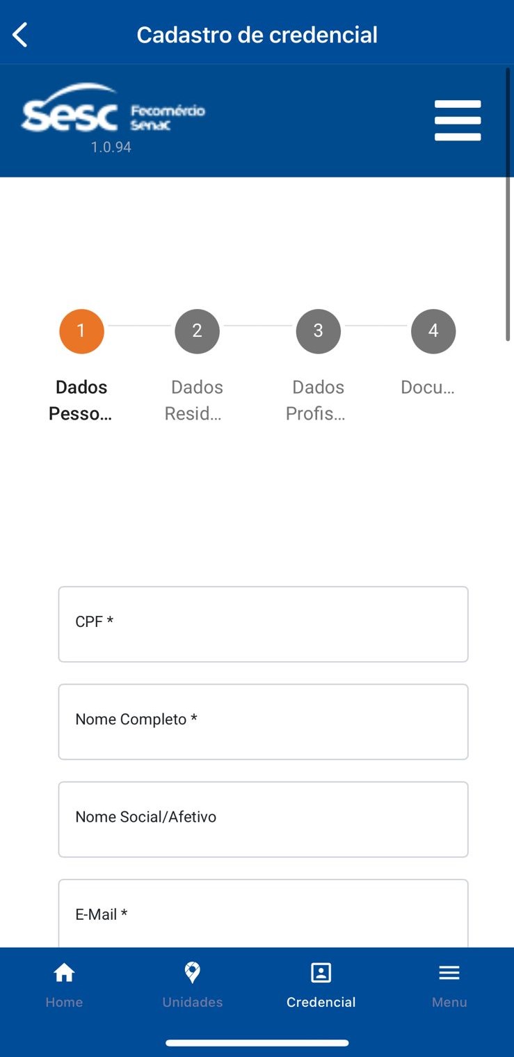Viewport: 514px width, 1057px height.
Task: Open Unidades location pin icon
Action: pyautogui.click(x=193, y=972)
